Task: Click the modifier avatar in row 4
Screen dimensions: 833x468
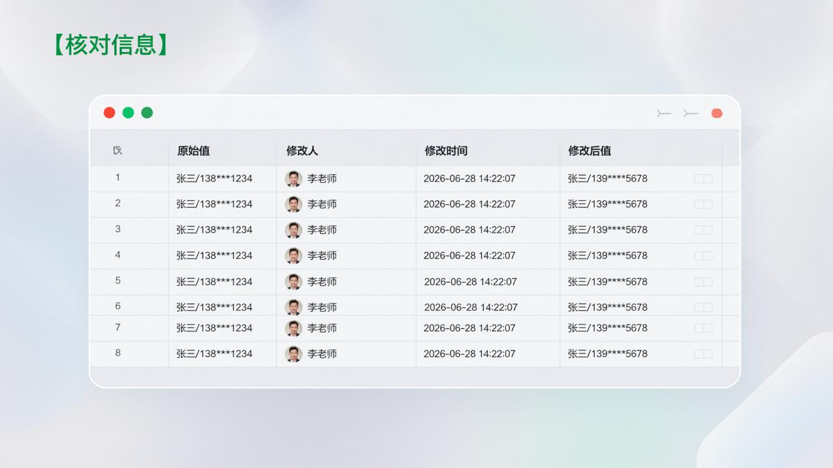Action: 294,256
